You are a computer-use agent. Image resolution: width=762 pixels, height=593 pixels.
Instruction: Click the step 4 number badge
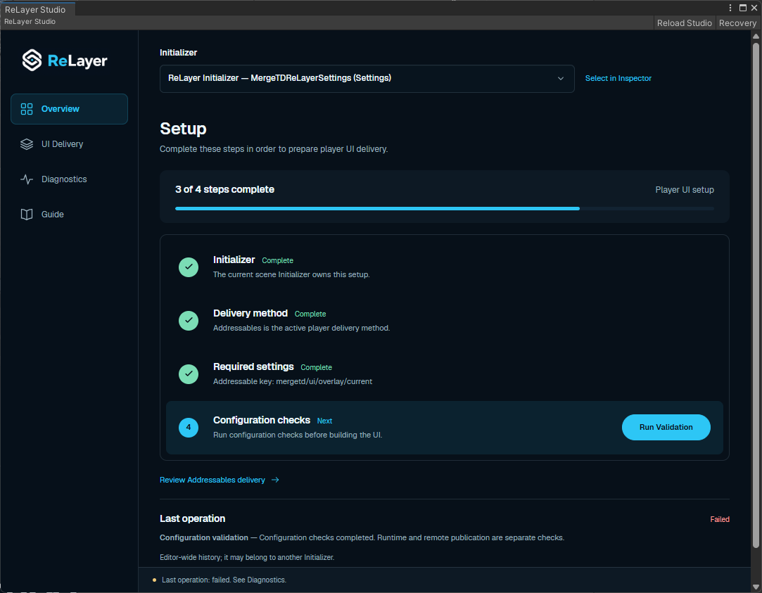pyautogui.click(x=189, y=428)
